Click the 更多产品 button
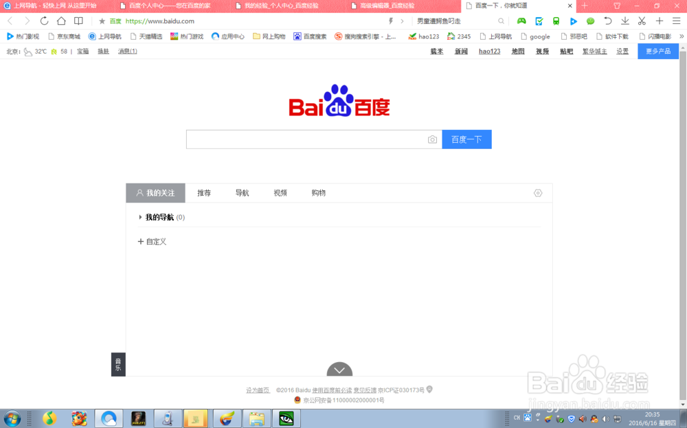This screenshot has width=687, height=428. [x=658, y=52]
